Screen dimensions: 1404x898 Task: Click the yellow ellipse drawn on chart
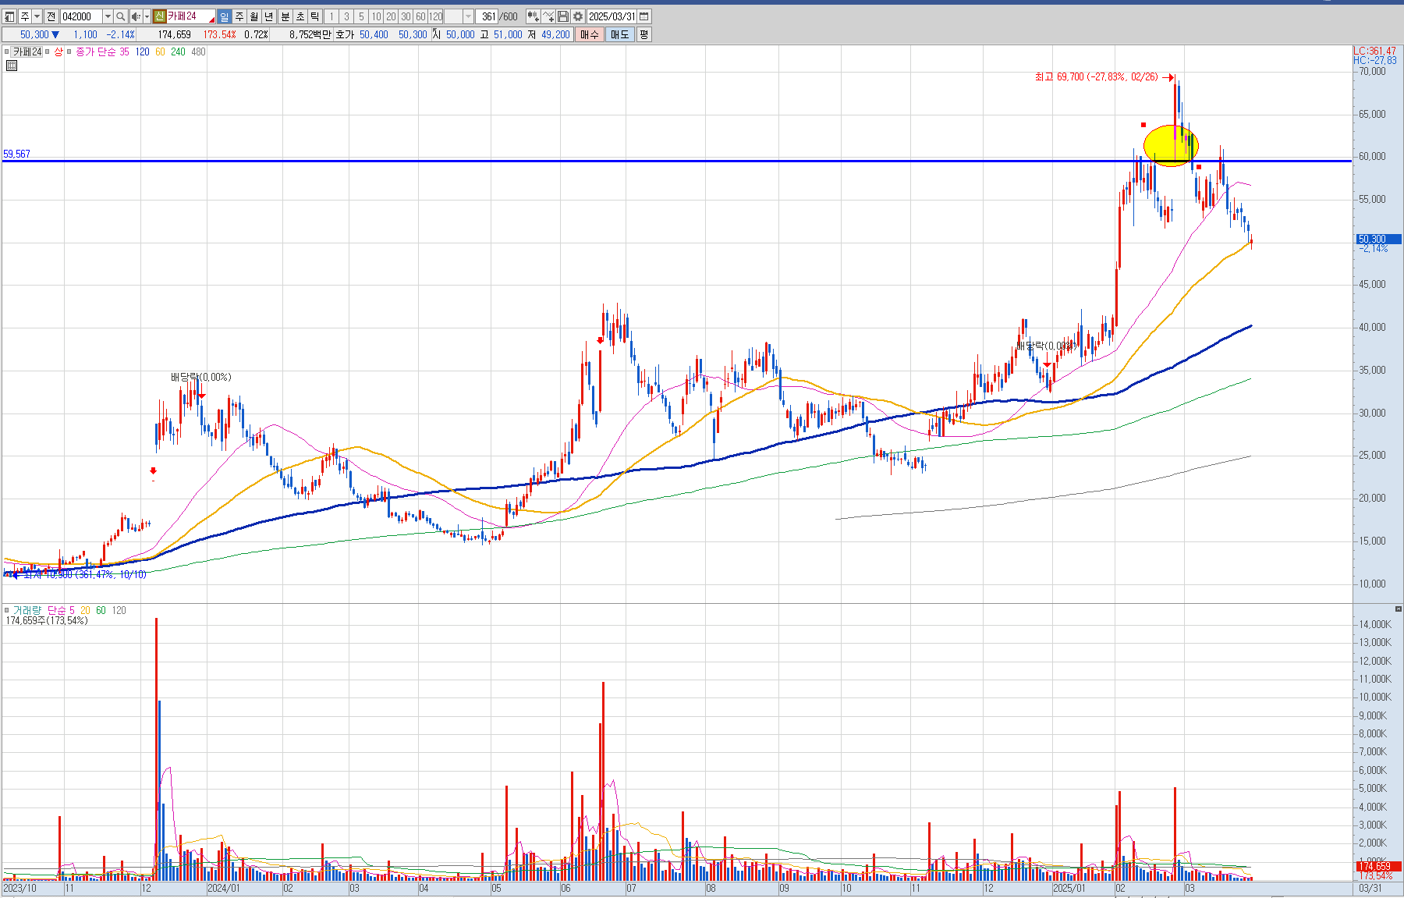tap(1171, 146)
